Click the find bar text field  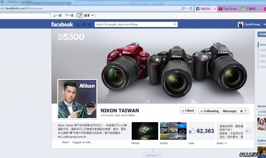click(25, 16)
